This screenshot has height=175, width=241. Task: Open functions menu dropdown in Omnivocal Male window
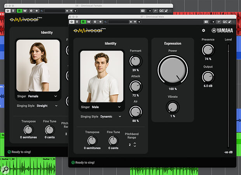click(x=213, y=22)
